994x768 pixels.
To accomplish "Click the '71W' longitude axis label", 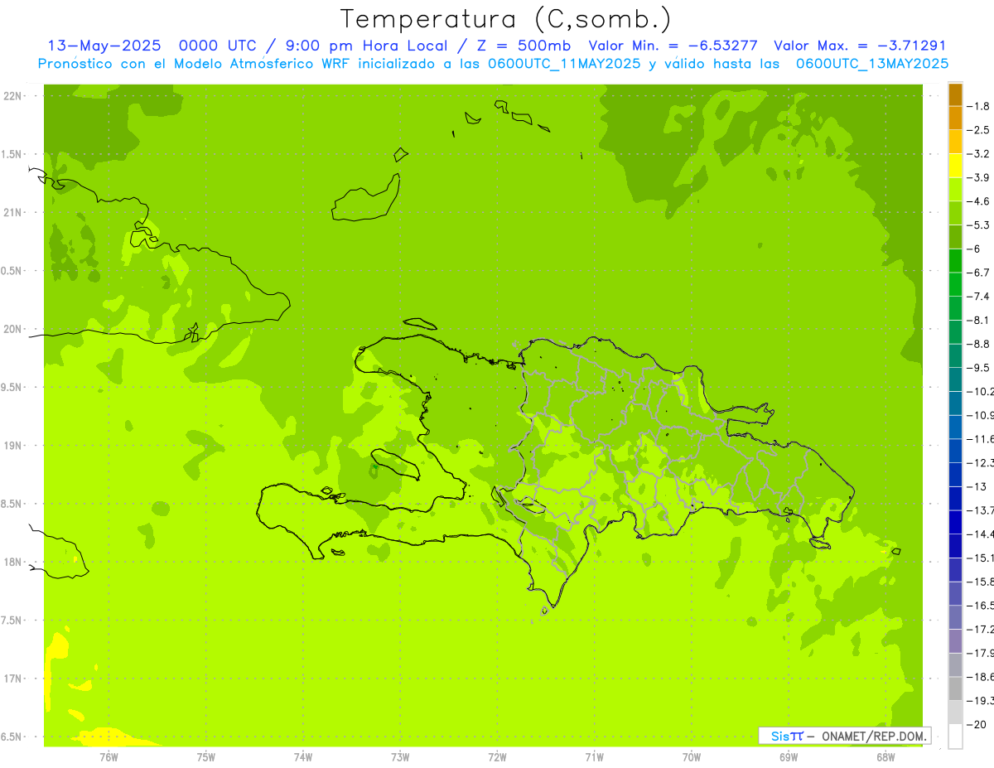I will (x=594, y=757).
